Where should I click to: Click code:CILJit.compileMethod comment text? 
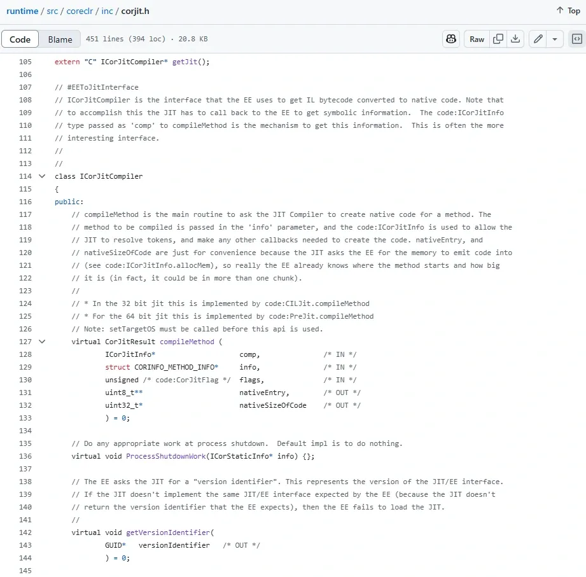tap(317, 303)
